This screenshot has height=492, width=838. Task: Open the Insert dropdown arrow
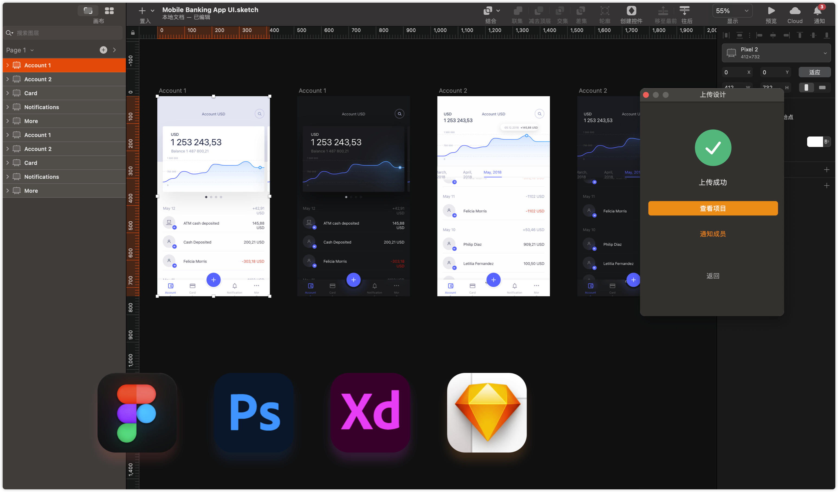pyautogui.click(x=153, y=11)
